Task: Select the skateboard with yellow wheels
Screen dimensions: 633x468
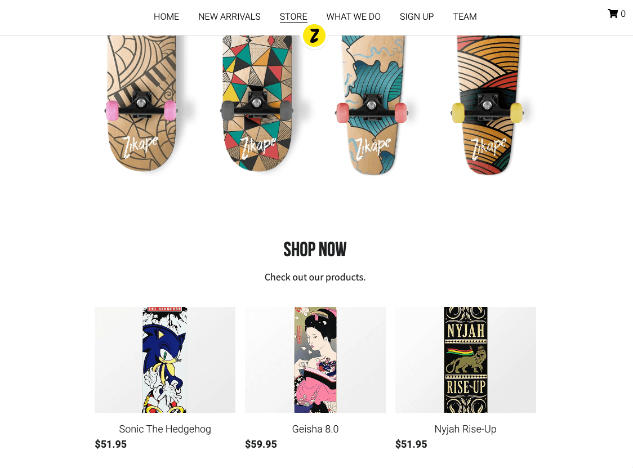Action: [487, 105]
